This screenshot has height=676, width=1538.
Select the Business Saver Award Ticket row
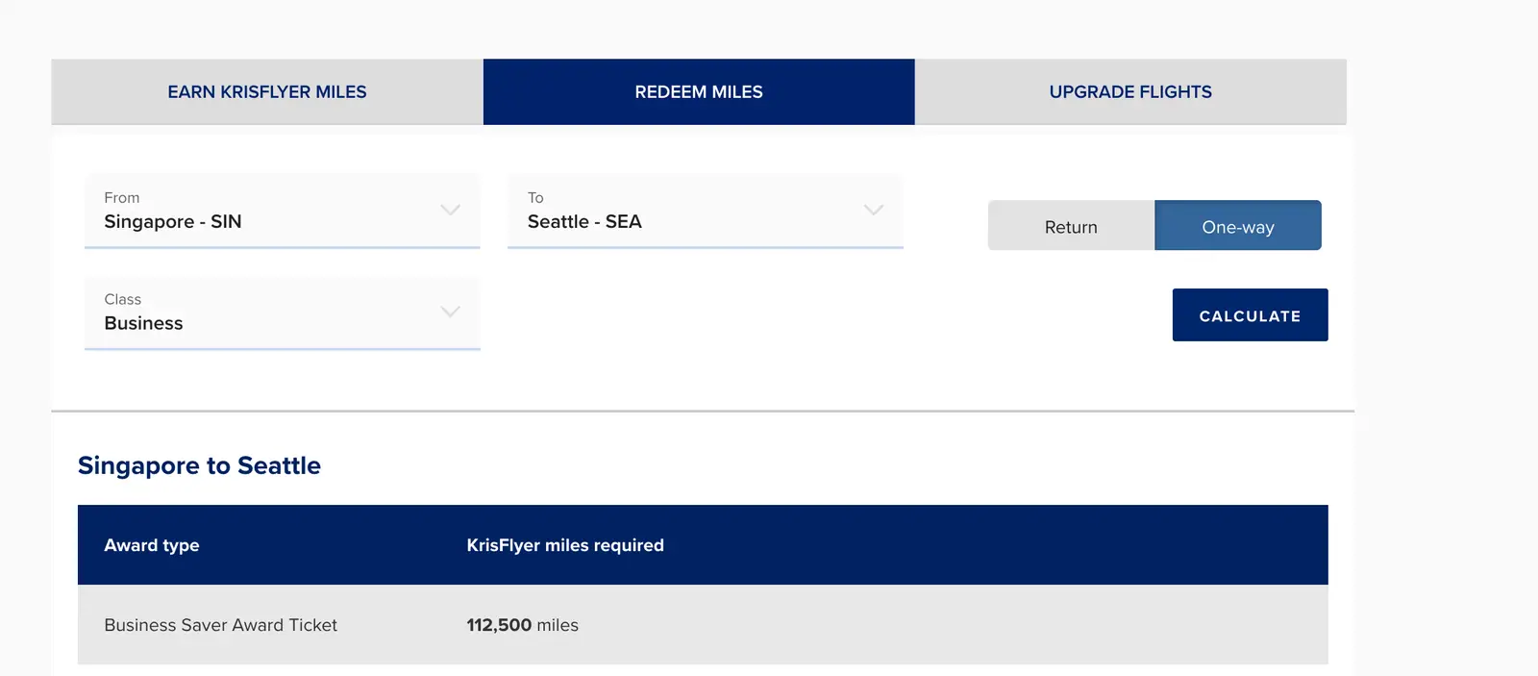703,625
